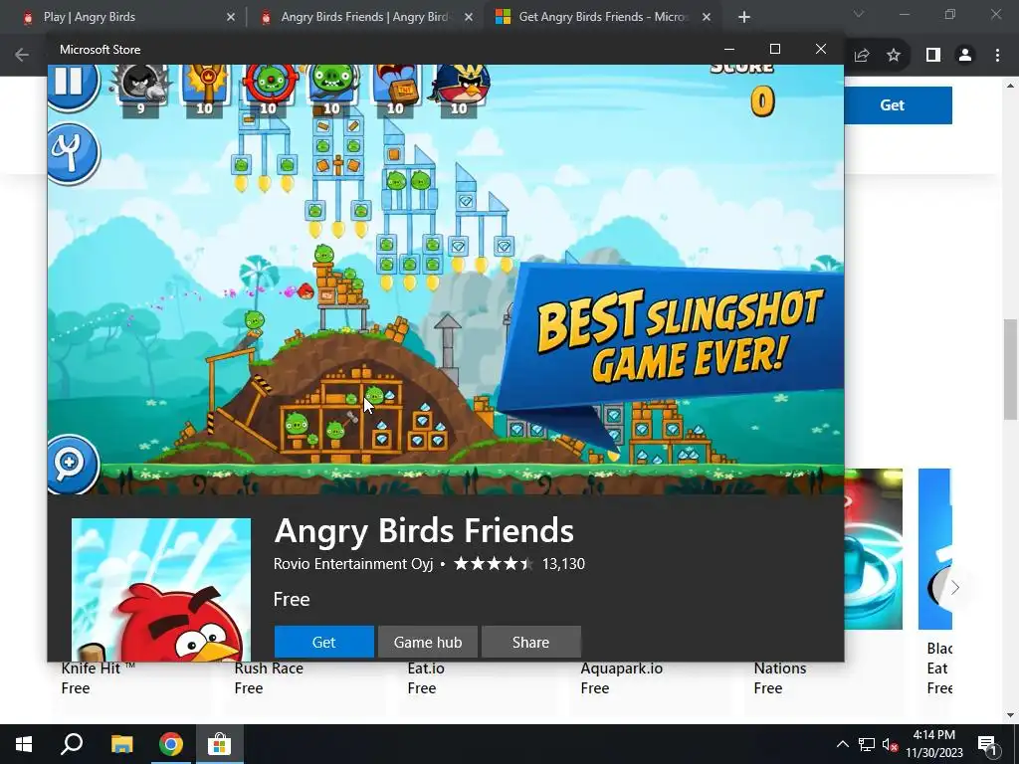Image resolution: width=1019 pixels, height=764 pixels.
Task: Click the star rating of Angry Birds Friends
Action: point(494,563)
